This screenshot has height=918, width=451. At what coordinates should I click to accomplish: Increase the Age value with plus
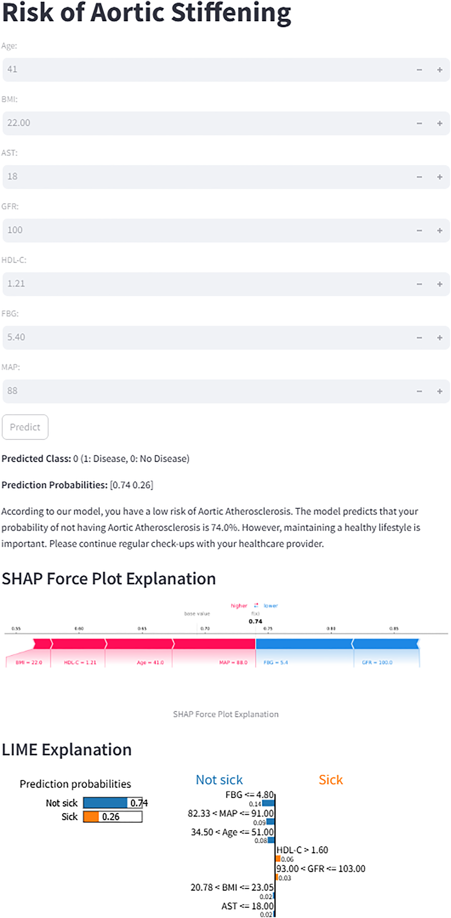(440, 70)
